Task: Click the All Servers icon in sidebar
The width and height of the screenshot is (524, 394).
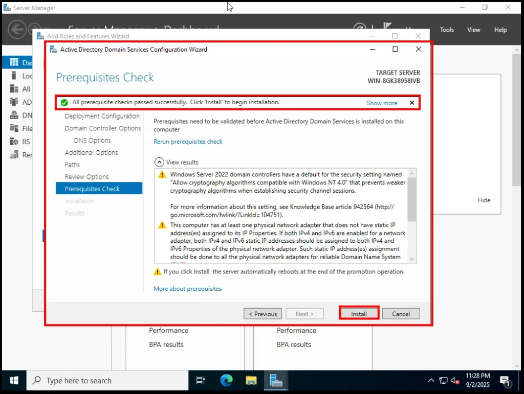Action: 14,89
